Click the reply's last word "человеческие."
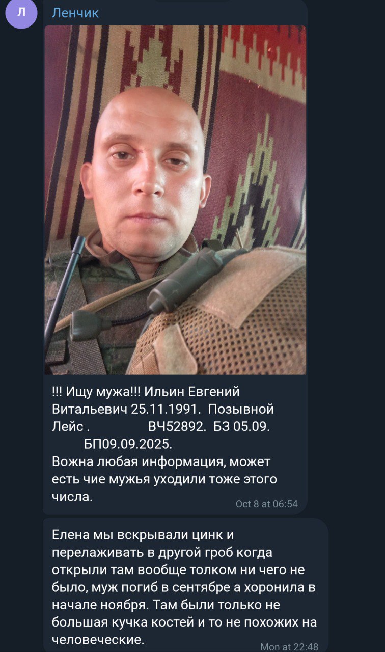This screenshot has height=652, width=385. pyautogui.click(x=98, y=639)
